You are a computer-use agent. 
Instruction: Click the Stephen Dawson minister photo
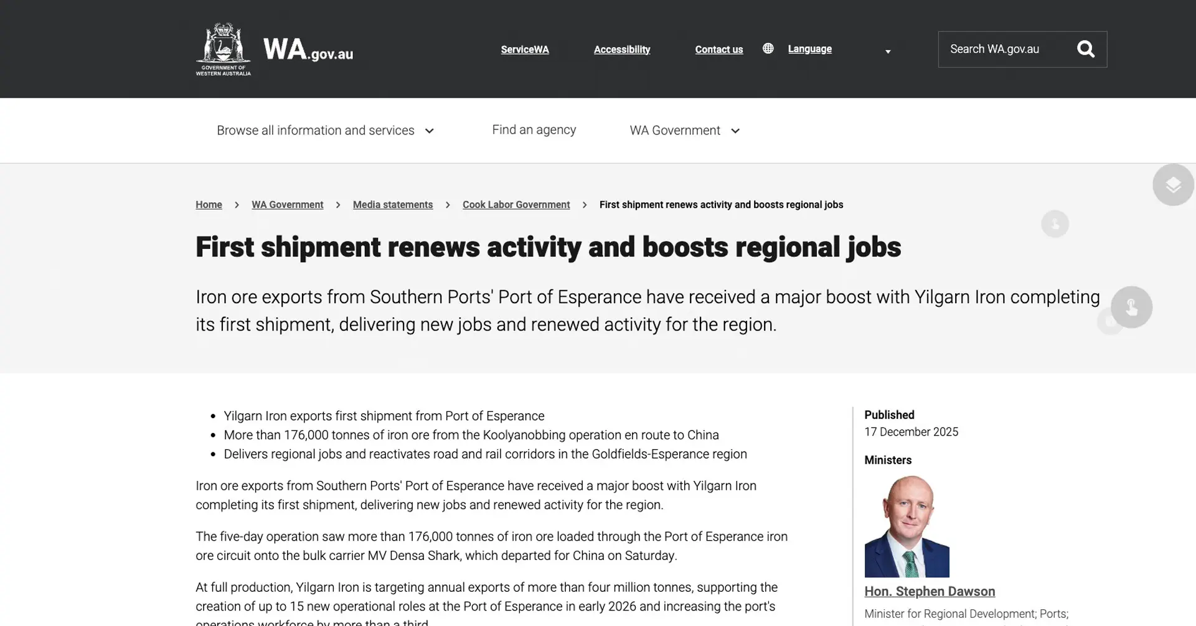tap(906, 526)
